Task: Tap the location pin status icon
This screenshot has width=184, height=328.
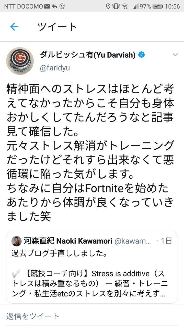Action: tap(108, 6)
